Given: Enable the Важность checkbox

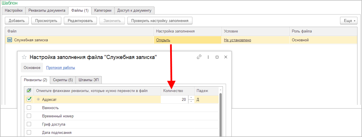Looking at the screenshot, I should pos(29,108).
